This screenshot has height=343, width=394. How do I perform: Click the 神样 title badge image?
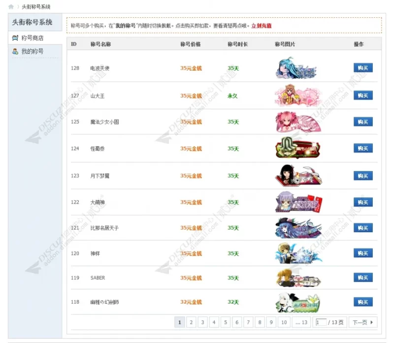tap(298, 253)
